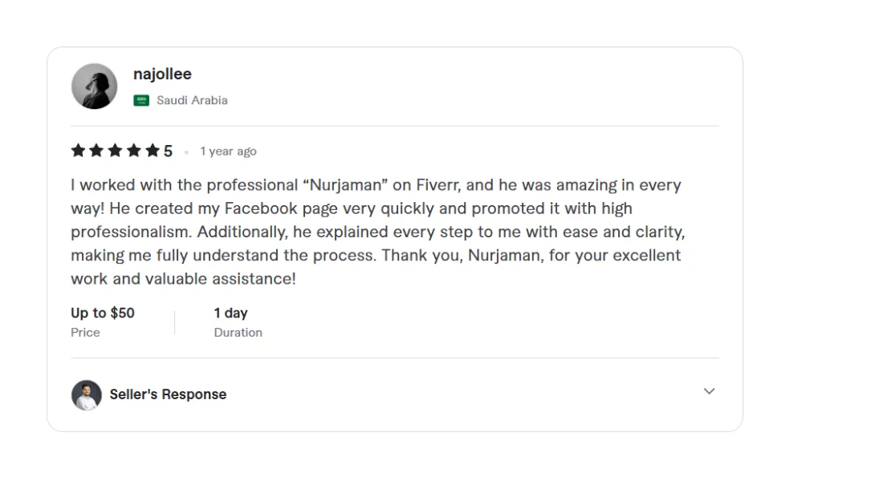This screenshot has width=883, height=481.
Task: Click the Saudi Arabia flag icon
Action: [141, 100]
